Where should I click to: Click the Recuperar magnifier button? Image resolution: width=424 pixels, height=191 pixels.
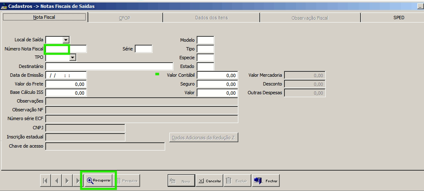(x=99, y=181)
